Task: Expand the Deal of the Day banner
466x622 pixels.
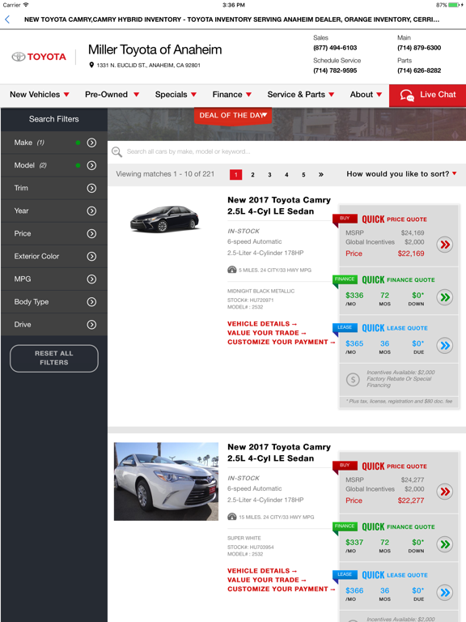Action: (233, 116)
